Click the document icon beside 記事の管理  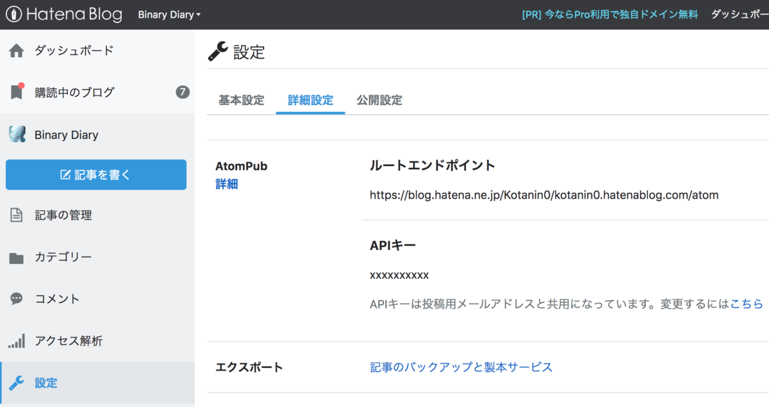point(17,215)
